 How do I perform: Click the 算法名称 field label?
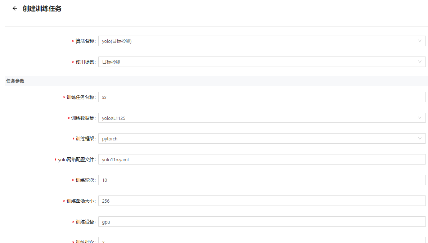click(x=85, y=41)
